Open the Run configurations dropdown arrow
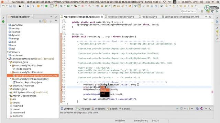 click(72, 6)
